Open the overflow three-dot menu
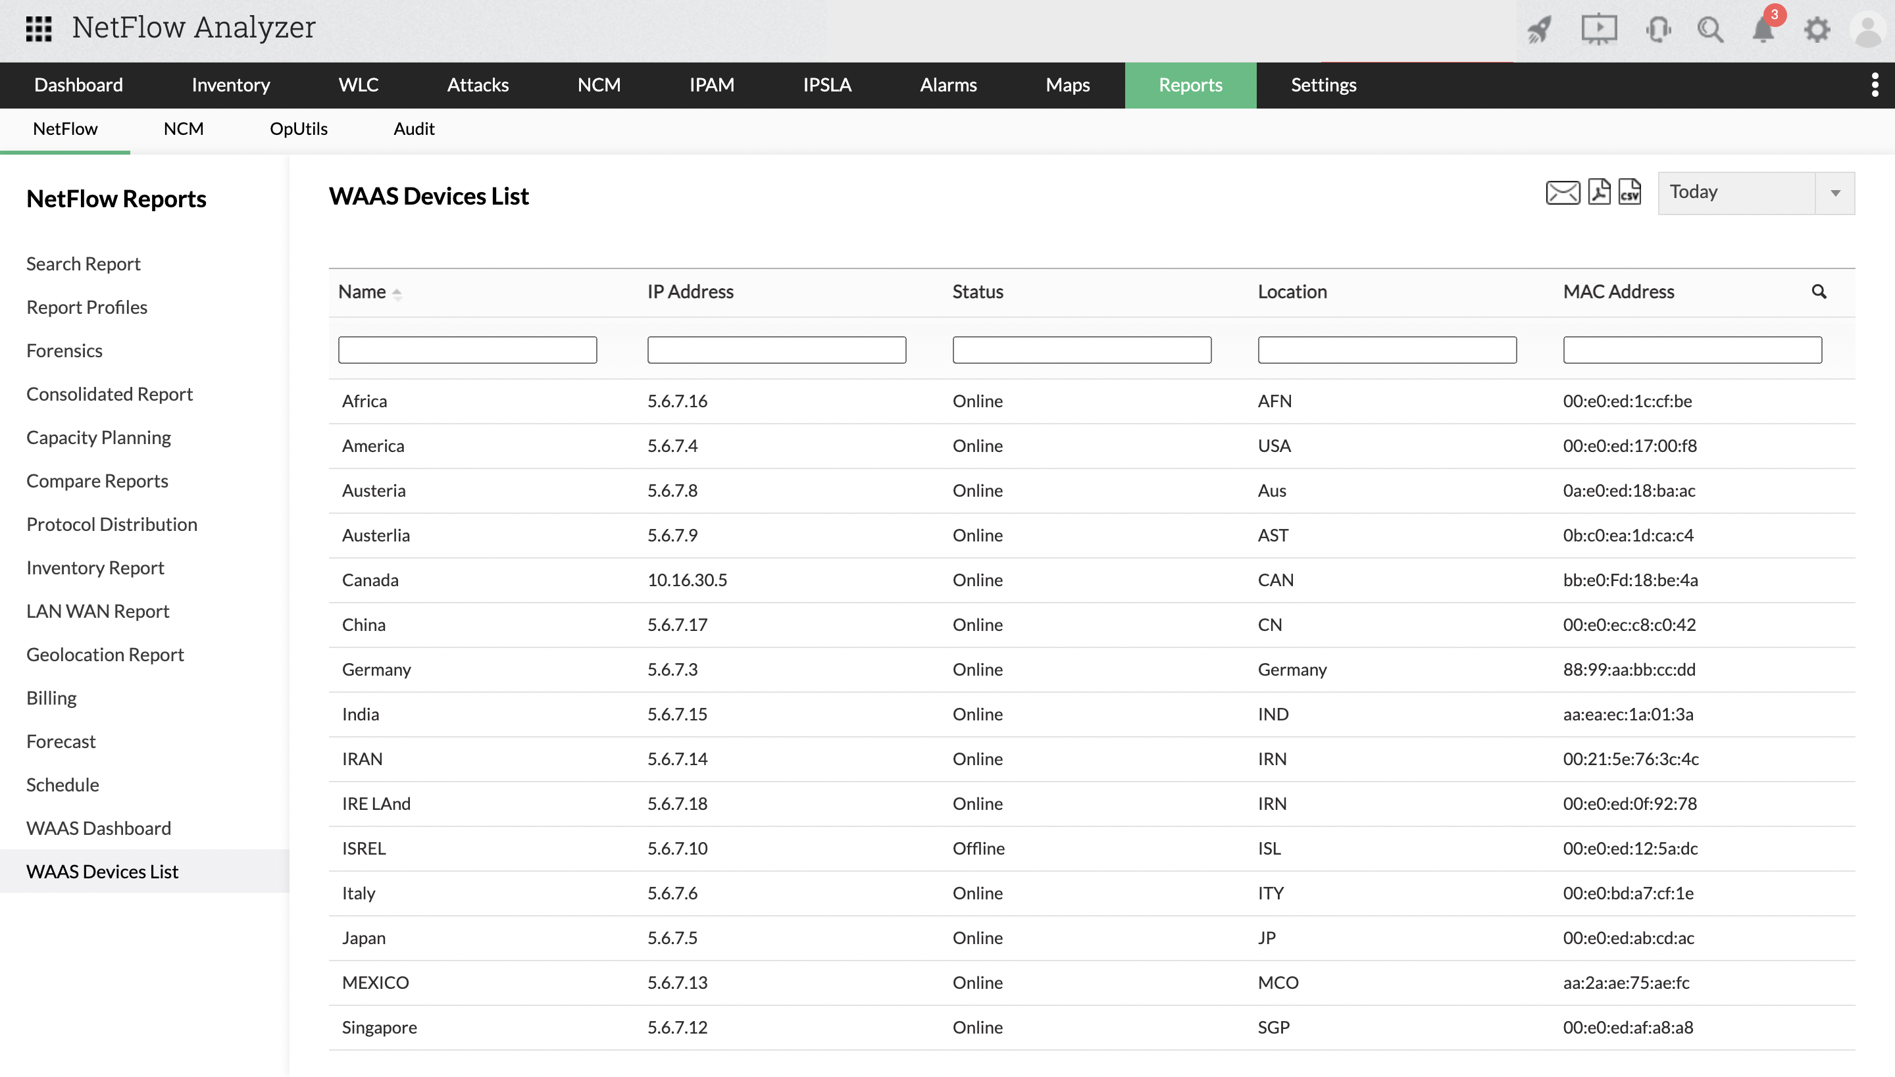 click(1875, 84)
